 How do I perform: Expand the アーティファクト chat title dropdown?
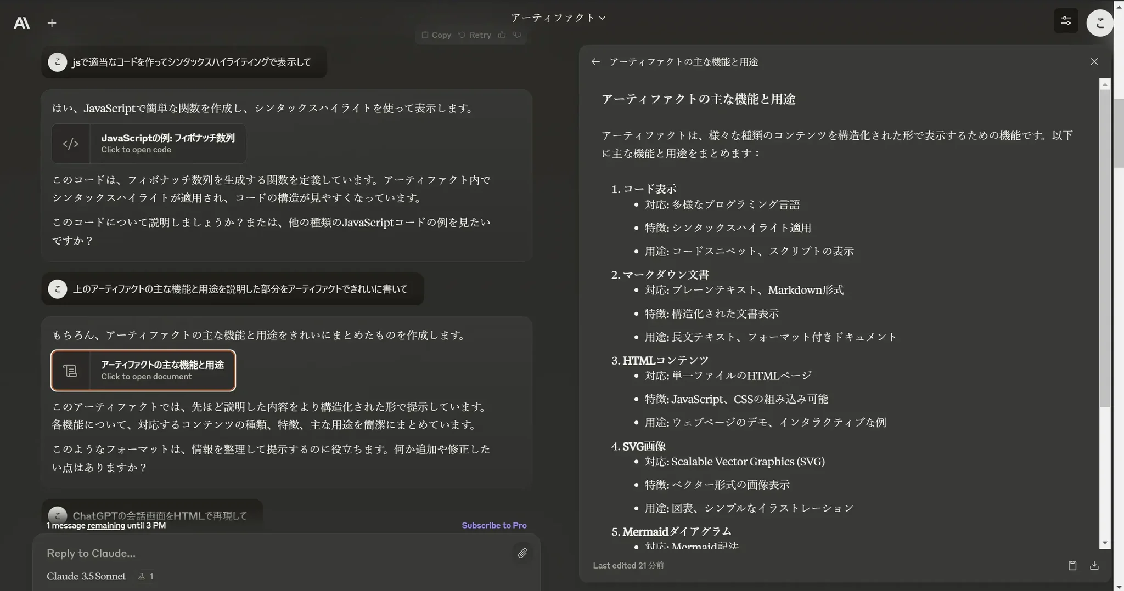pyautogui.click(x=558, y=18)
